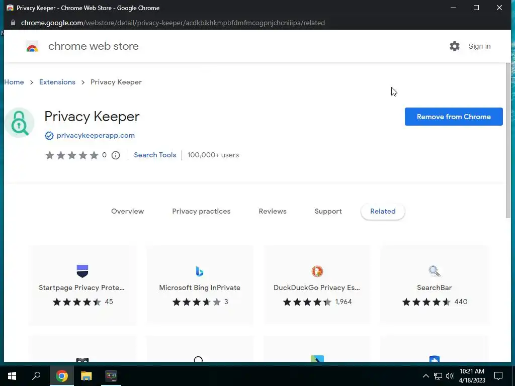Go to Extensions breadcrumb link

click(57, 82)
